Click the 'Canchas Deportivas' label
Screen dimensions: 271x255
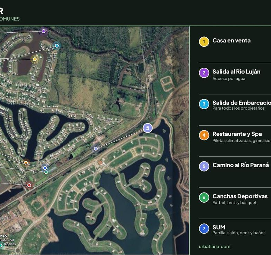pyautogui.click(x=240, y=196)
